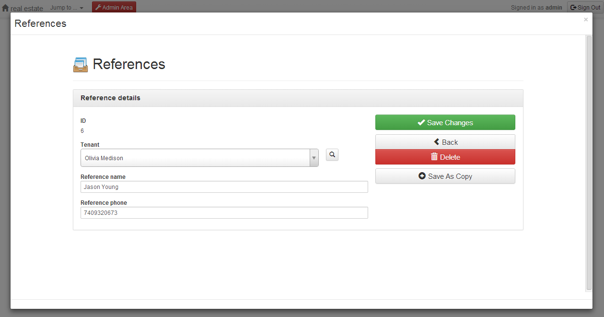604x317 pixels.
Task: Click the Sign Out button
Action: 585,7
